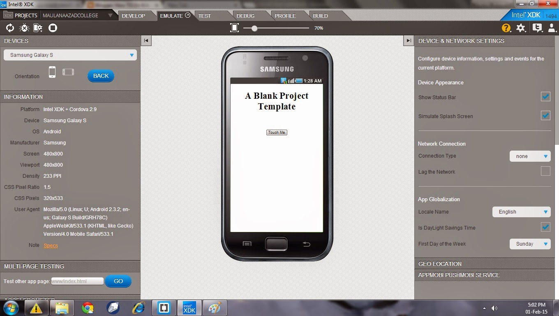
Task: Collapse the DEVICES section header
Action: click(70, 41)
